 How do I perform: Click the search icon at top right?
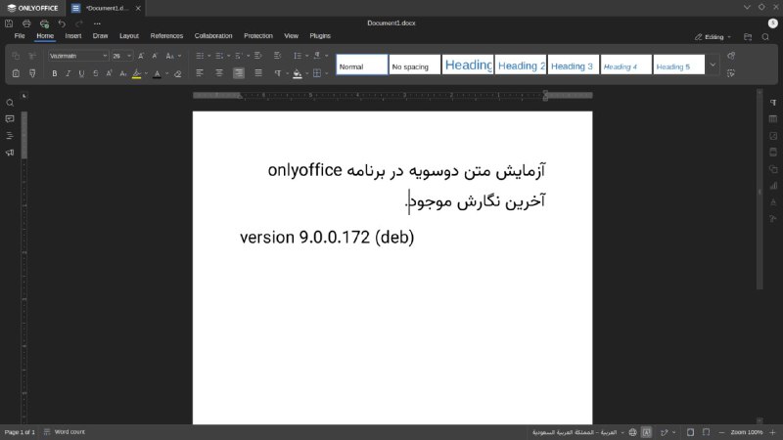[765, 37]
